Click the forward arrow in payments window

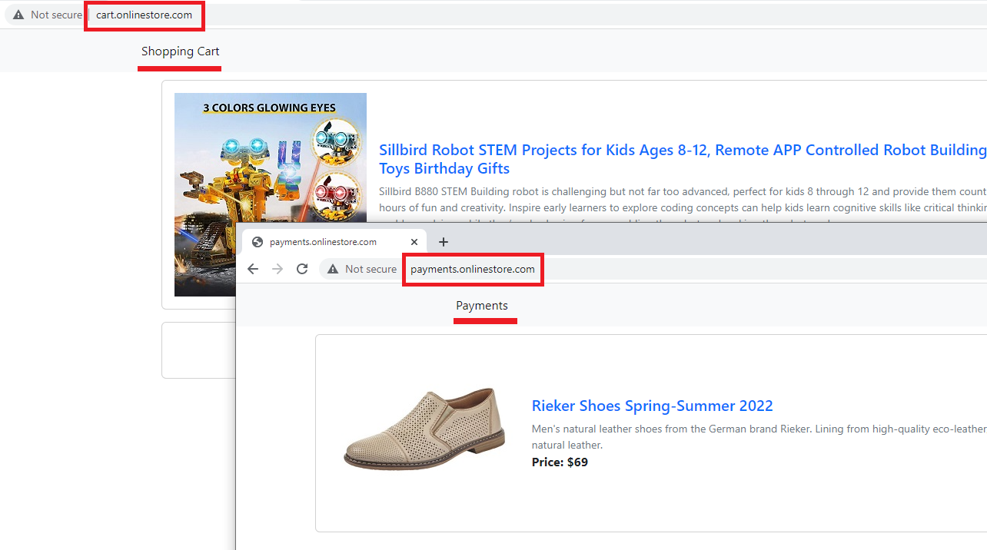[277, 269]
